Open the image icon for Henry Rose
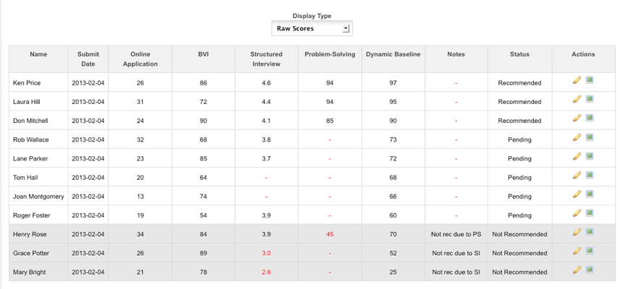Image resolution: width=623 pixels, height=289 pixels. click(590, 231)
